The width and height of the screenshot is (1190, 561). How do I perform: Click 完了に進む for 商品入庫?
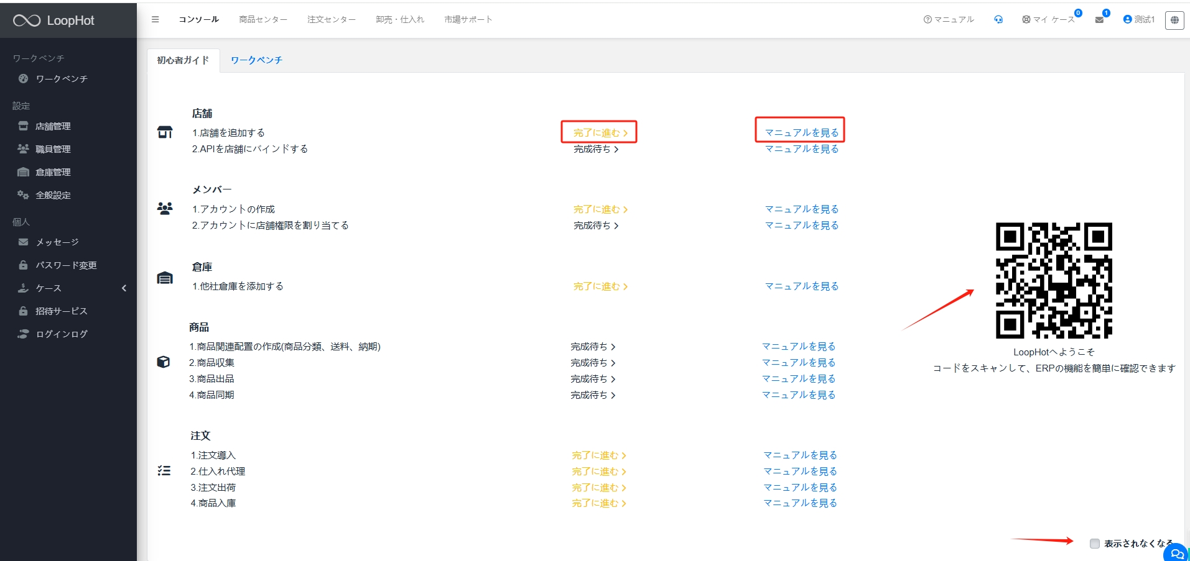[599, 503]
